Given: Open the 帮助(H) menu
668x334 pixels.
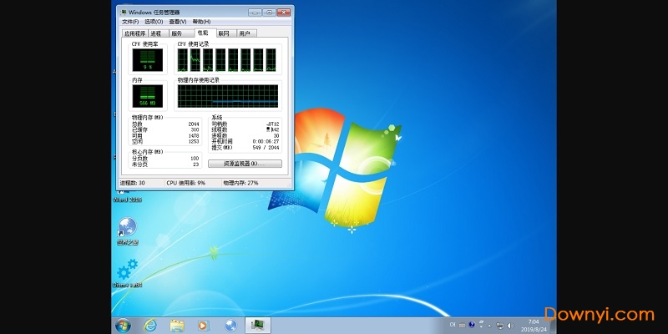Looking at the screenshot, I should (201, 22).
